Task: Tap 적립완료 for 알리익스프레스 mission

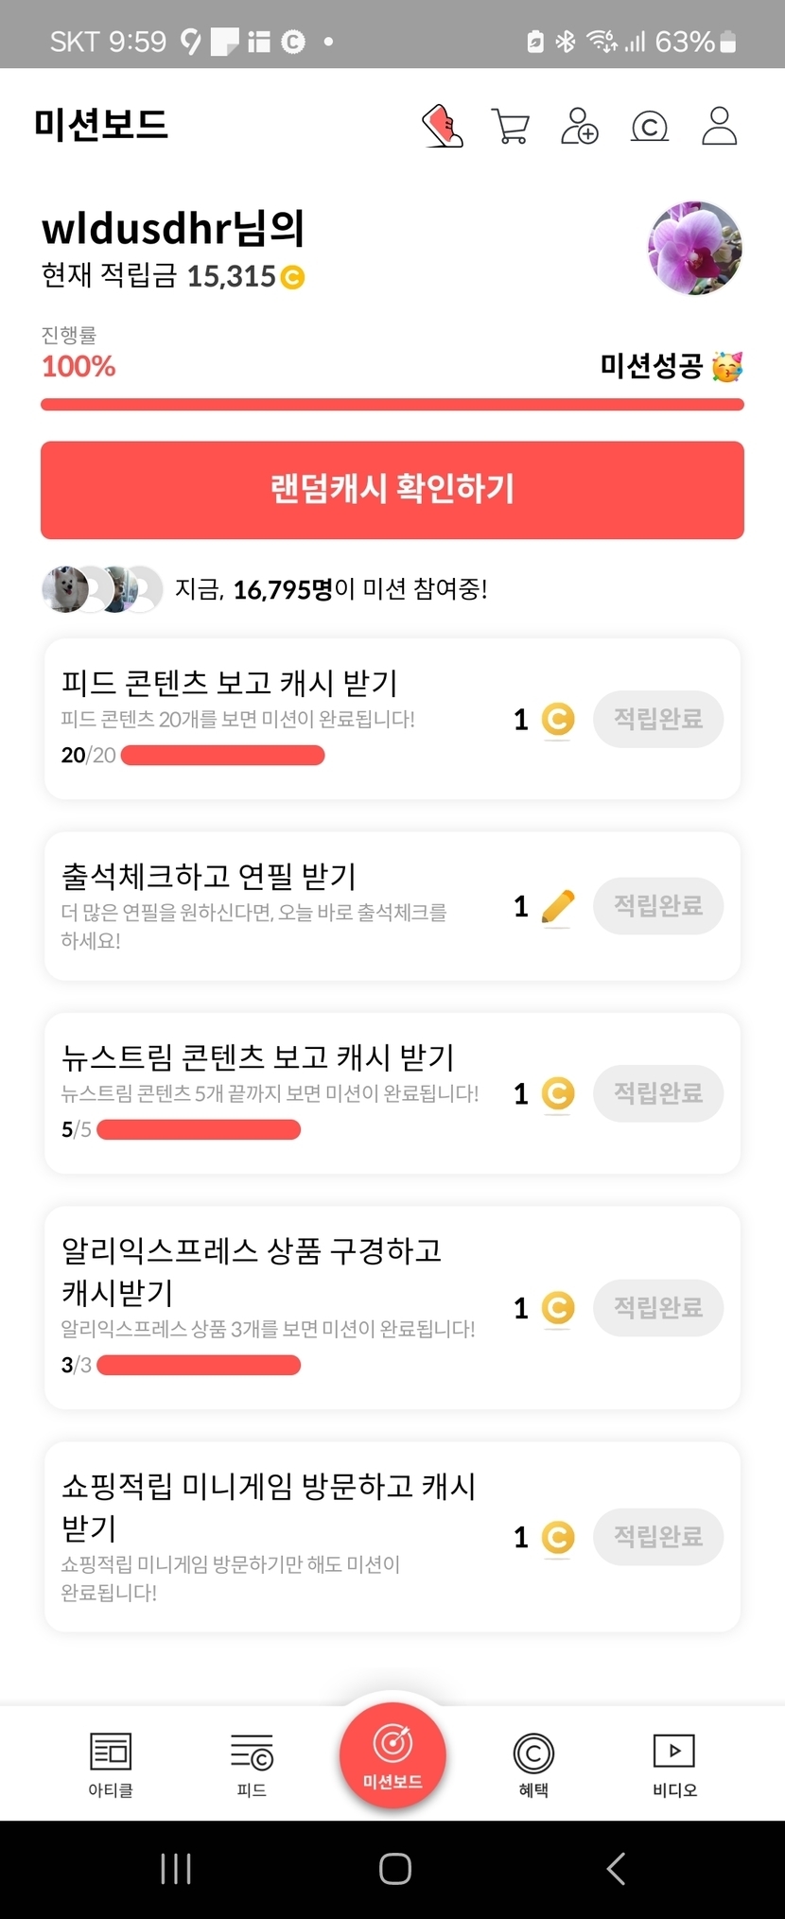Action: pos(658,1308)
